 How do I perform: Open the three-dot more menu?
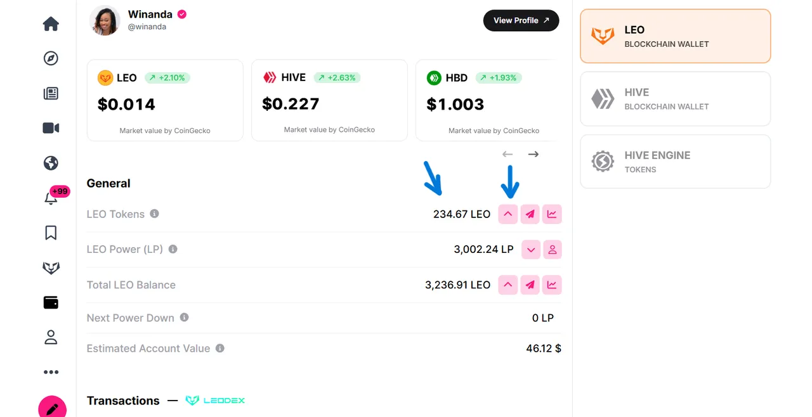pos(51,372)
